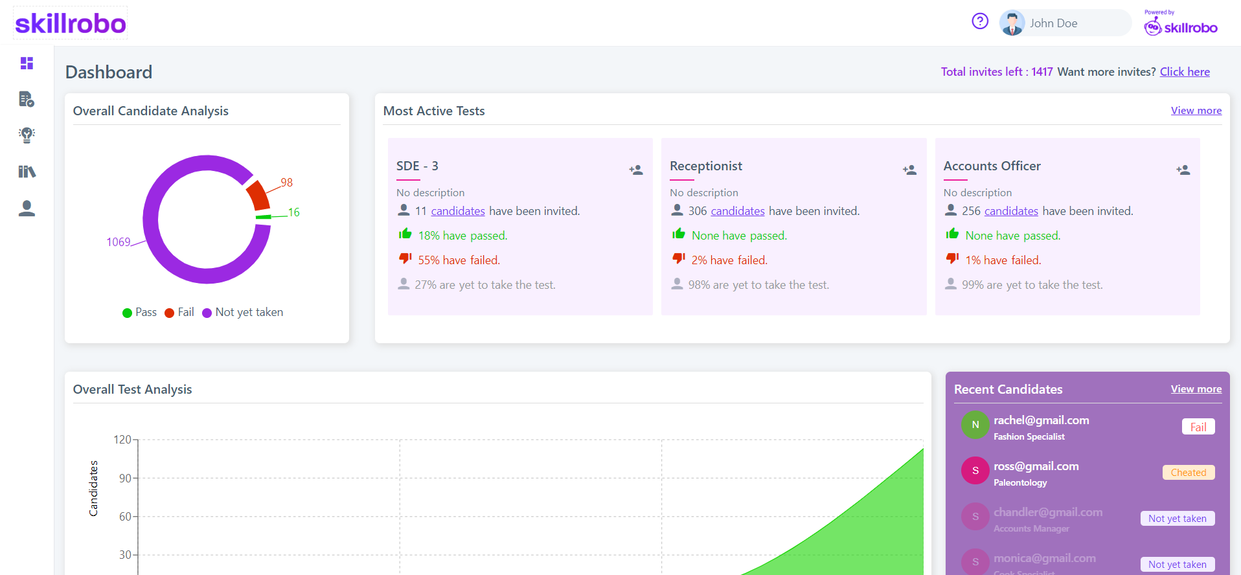Open the tests document icon in the sidebar
This screenshot has height=575, width=1241.
click(x=27, y=99)
